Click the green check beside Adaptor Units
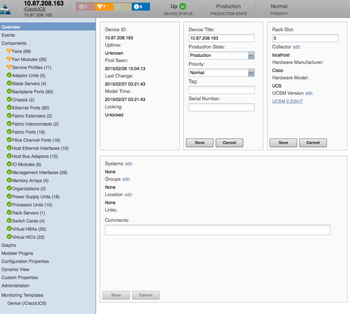350x314 pixels. (x=9, y=75)
